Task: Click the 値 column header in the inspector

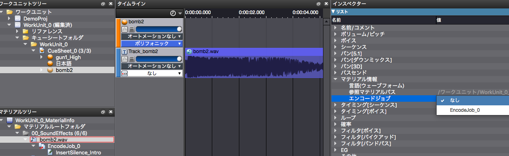Action: coord(472,20)
